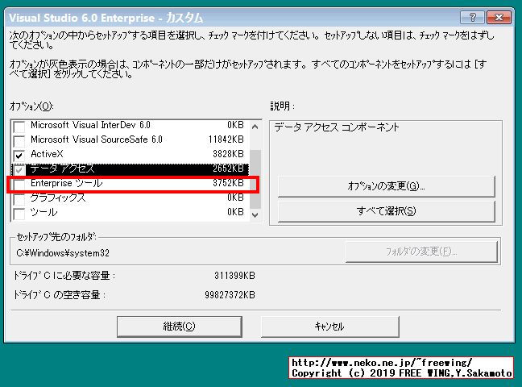
Task: Select the ActiveX list item text
Action: [x=47, y=154]
